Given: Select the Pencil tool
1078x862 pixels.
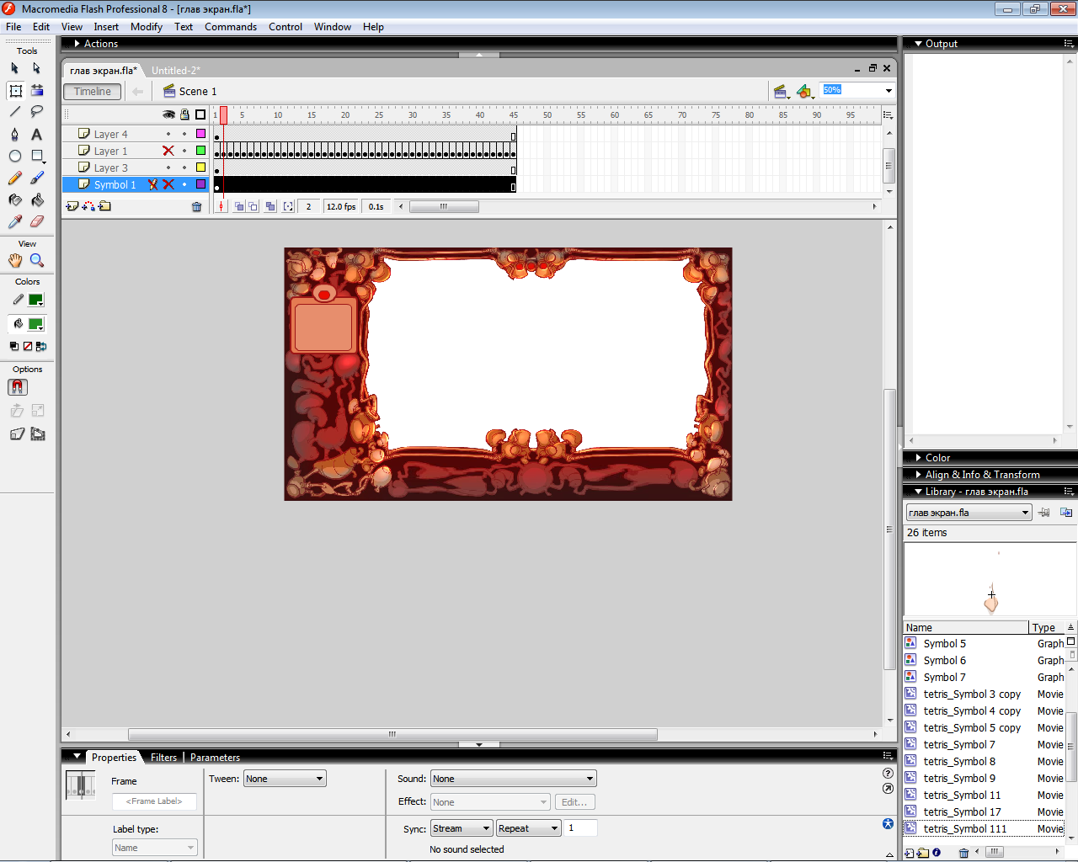Looking at the screenshot, I should click(14, 178).
